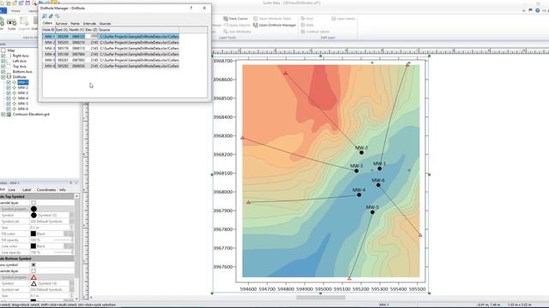Click the Query Objects icon

(226, 25)
